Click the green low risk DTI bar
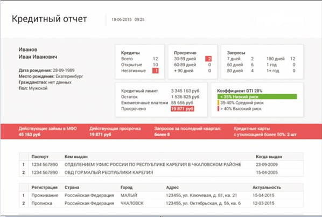 click(x=257, y=97)
